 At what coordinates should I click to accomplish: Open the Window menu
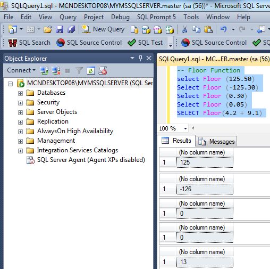(218, 17)
